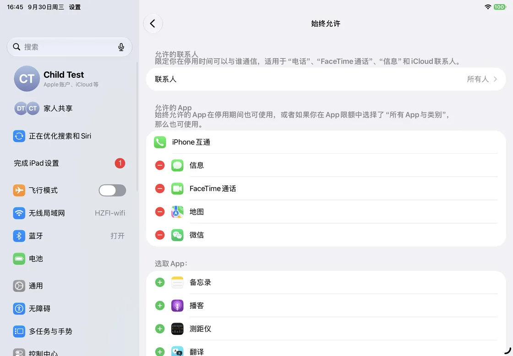
Task: Click the Wi-Fi status bar icon
Action: coord(488,7)
